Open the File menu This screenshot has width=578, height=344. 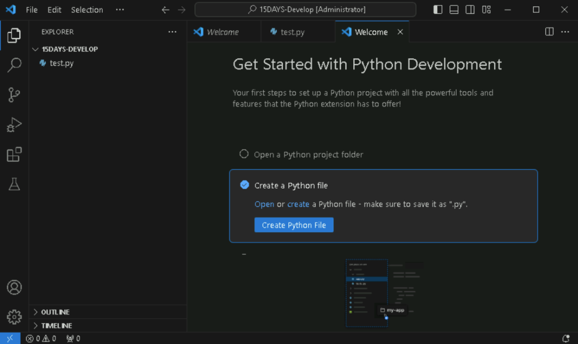click(32, 10)
